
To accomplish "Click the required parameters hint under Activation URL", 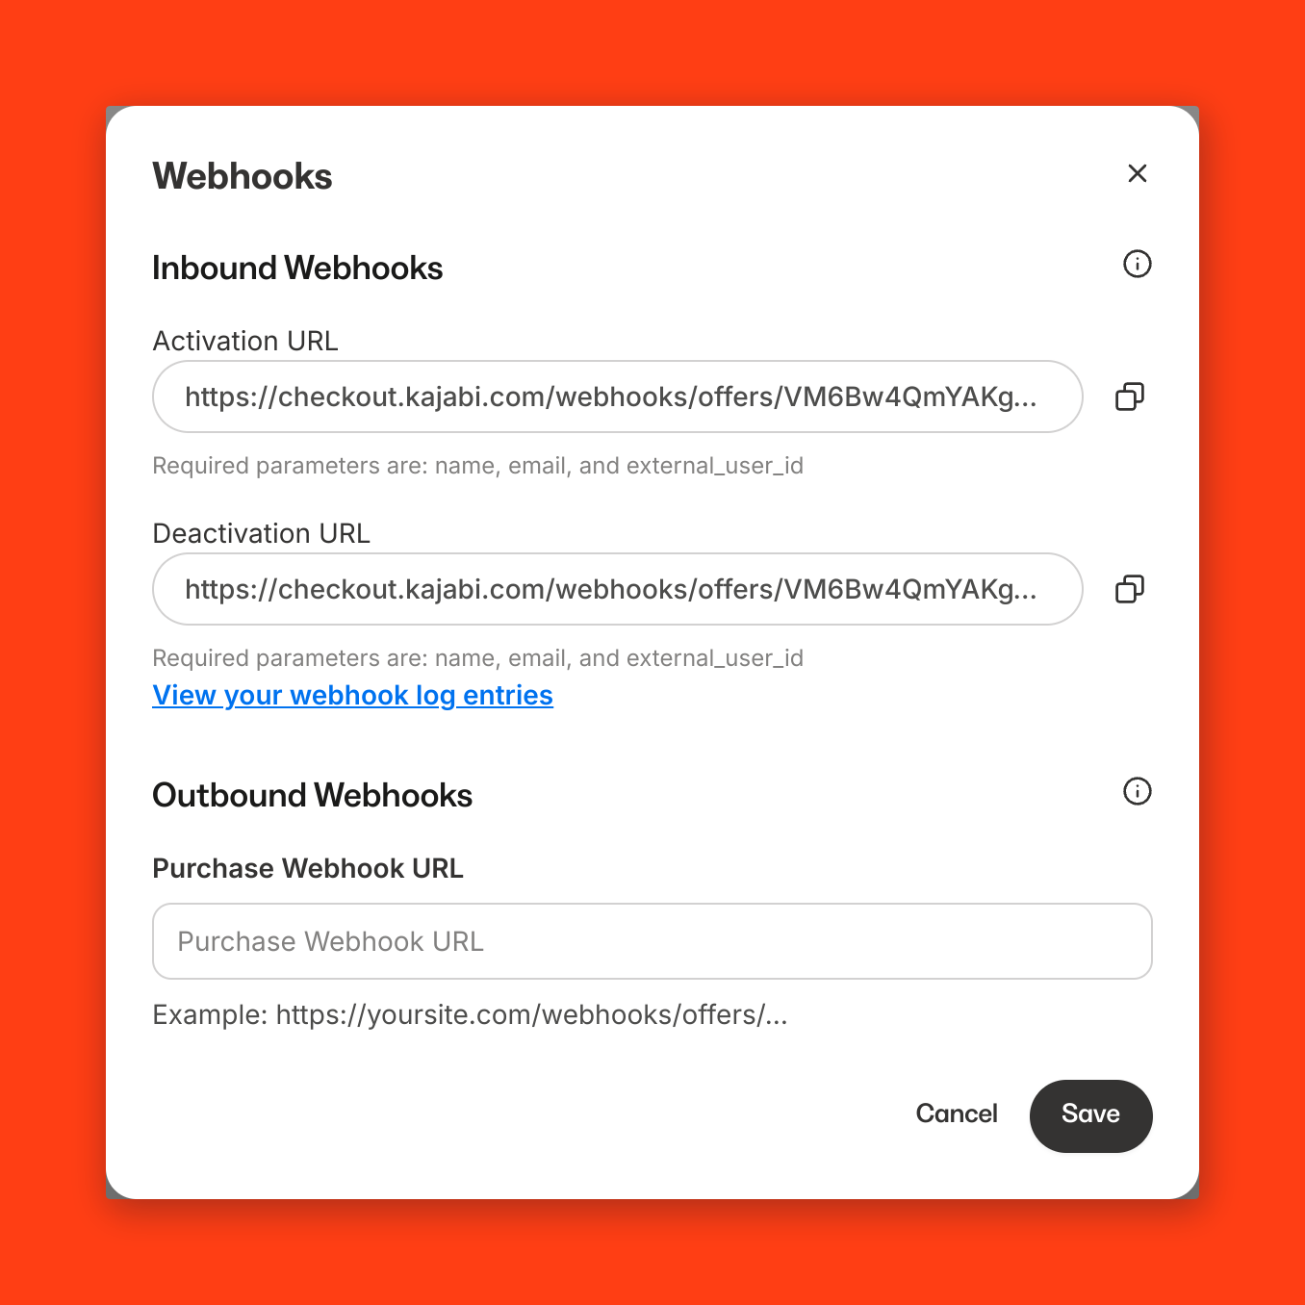I will coord(478,466).
